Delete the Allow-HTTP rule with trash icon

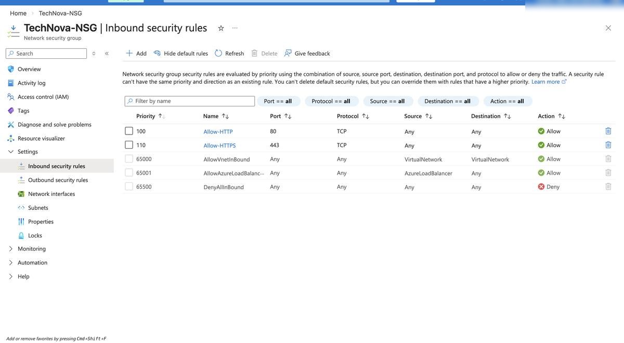tap(608, 131)
